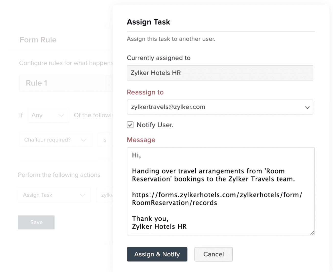Viewport: 333px width, 272px height.
Task: Click the chevron arrow in Reassign to field
Action: point(307,108)
